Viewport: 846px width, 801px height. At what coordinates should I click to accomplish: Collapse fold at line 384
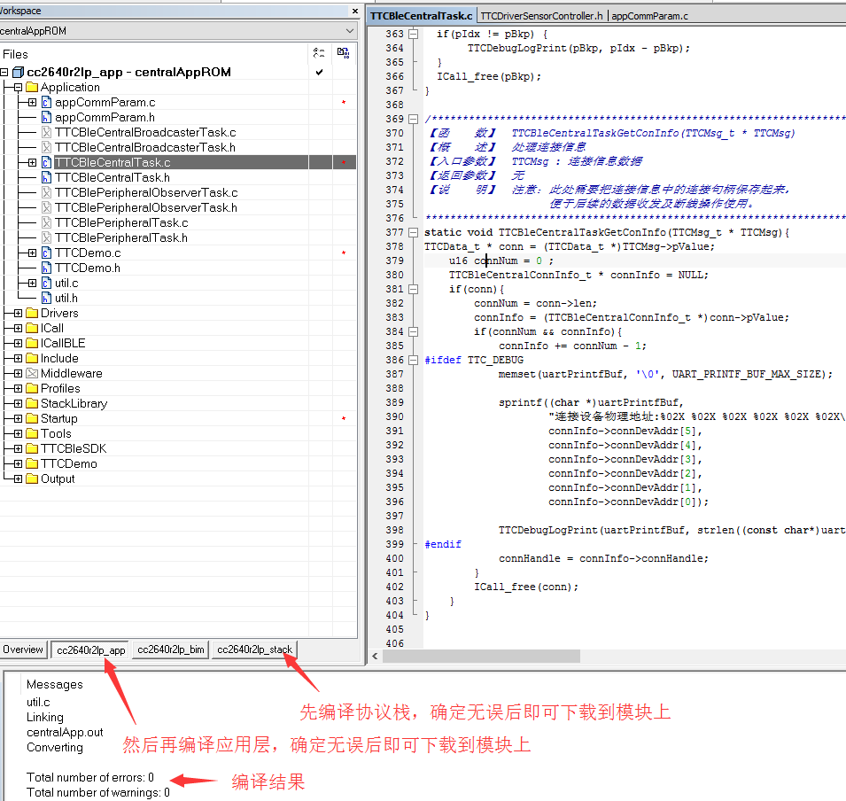pos(414,332)
